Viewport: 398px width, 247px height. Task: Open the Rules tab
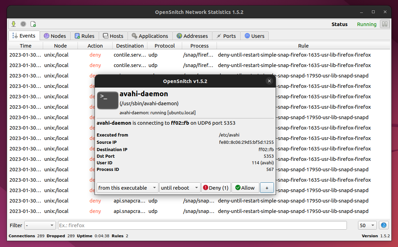pyautogui.click(x=84, y=36)
